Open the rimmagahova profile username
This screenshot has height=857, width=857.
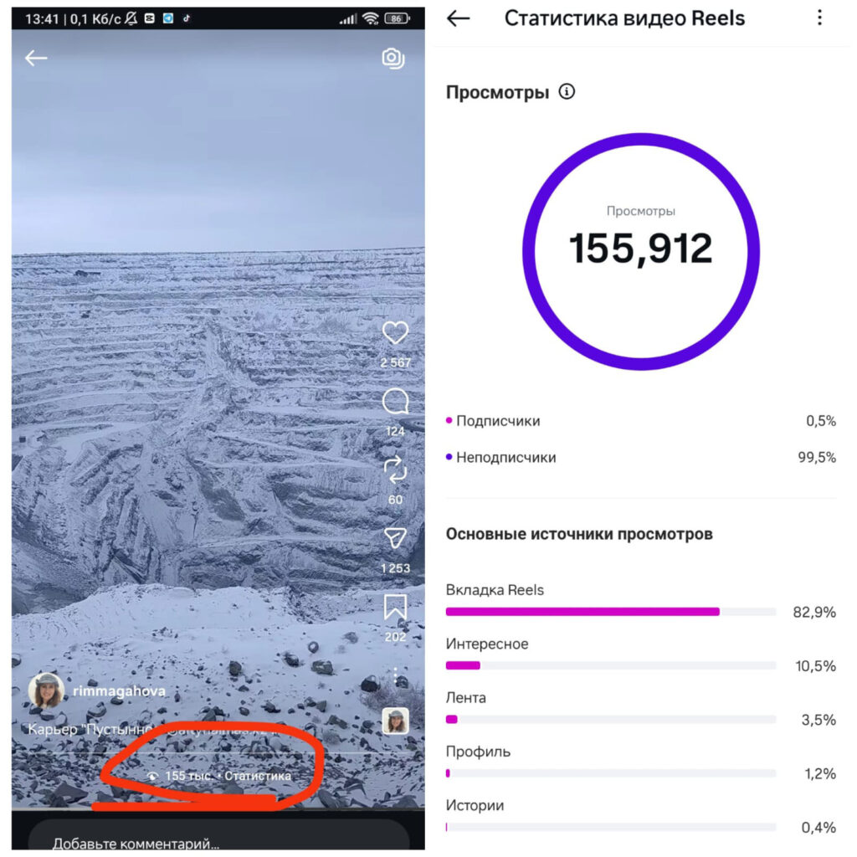(x=119, y=690)
